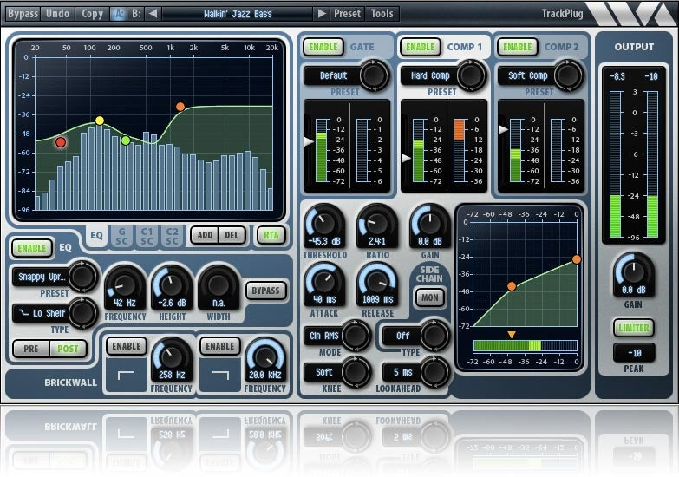Open the Cln RMS mode selector

[x=324, y=336]
